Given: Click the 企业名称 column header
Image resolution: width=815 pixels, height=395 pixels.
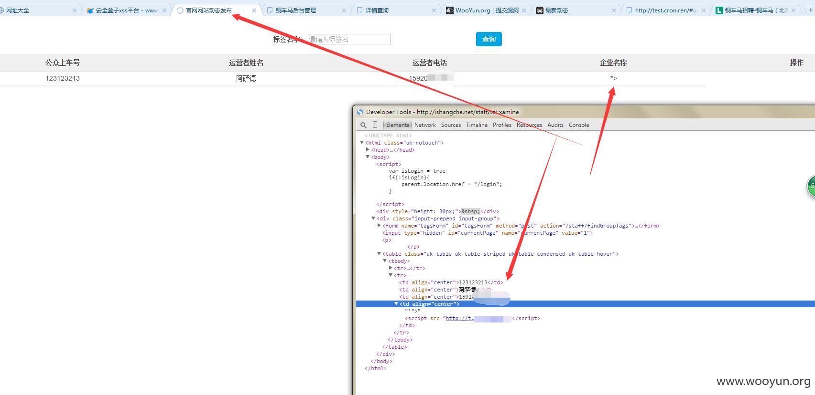Looking at the screenshot, I should (x=613, y=62).
